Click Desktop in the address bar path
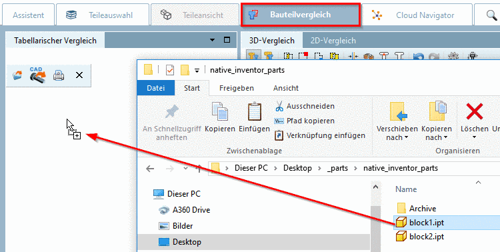Screen dimensions: 500x252 [x=297, y=168]
